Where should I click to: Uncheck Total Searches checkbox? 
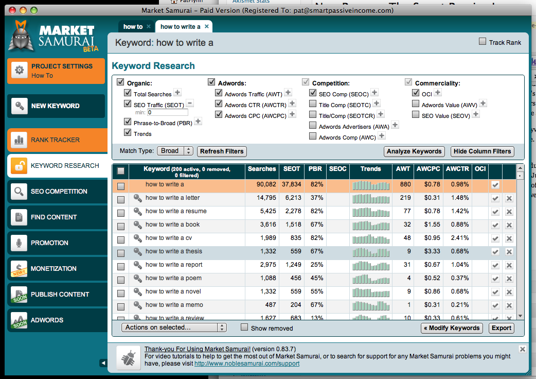coord(128,93)
